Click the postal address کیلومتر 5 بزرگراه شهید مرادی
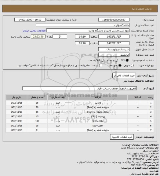Viewport: 160px width, 176px height. coord(109,162)
